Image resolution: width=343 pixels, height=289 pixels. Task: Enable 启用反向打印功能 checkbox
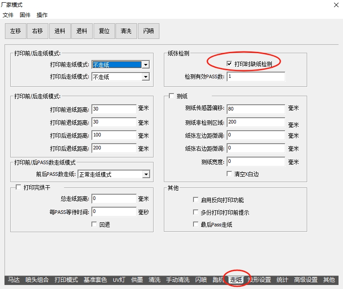[x=196, y=200]
